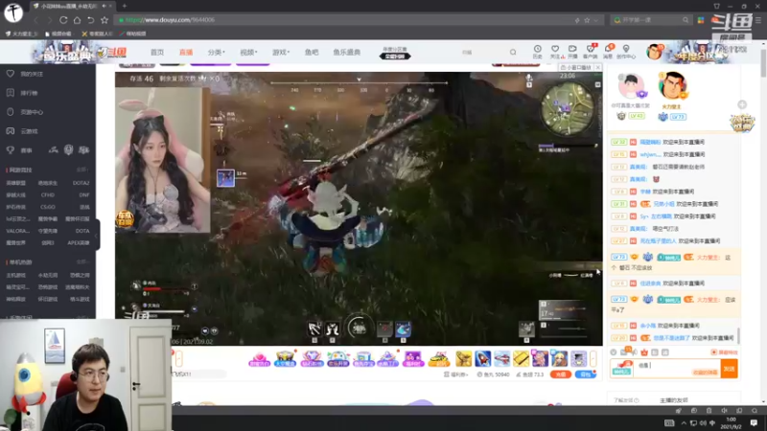The width and height of the screenshot is (767, 431).
Task: Show more gifts with right arrow
Action: 593,358
